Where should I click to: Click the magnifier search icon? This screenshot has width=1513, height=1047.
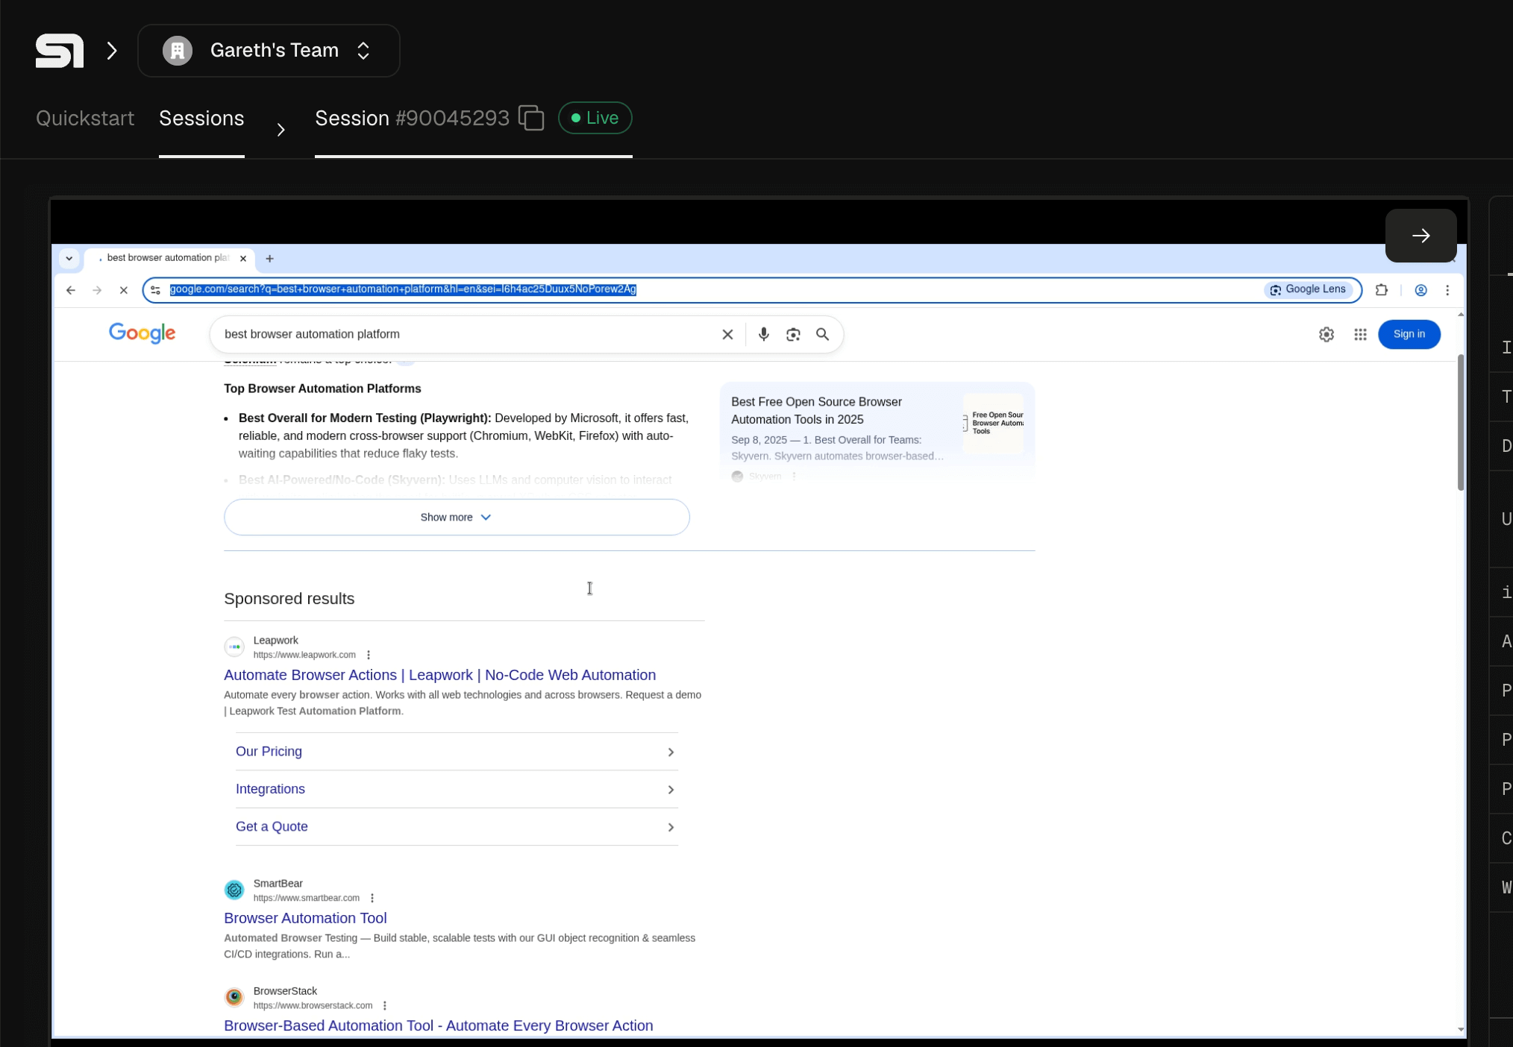(822, 334)
